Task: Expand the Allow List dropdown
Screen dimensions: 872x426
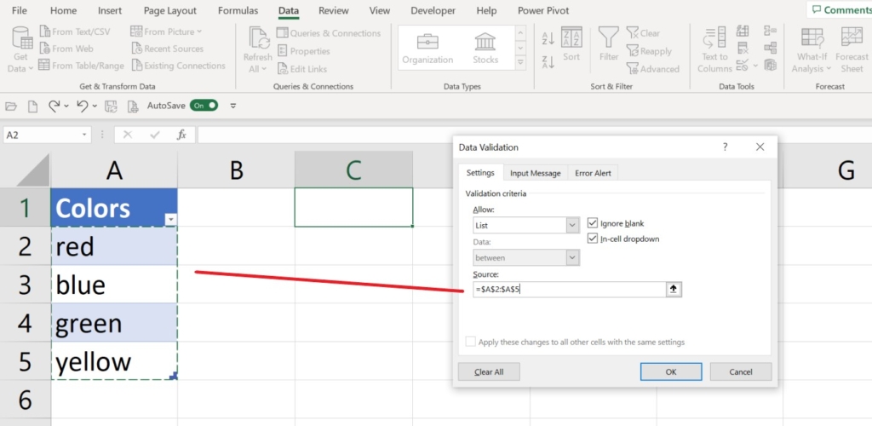Action: point(573,226)
